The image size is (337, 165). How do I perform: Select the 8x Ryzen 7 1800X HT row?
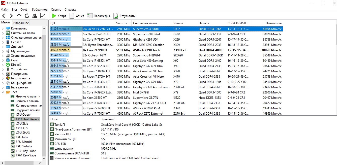click(x=166, y=71)
